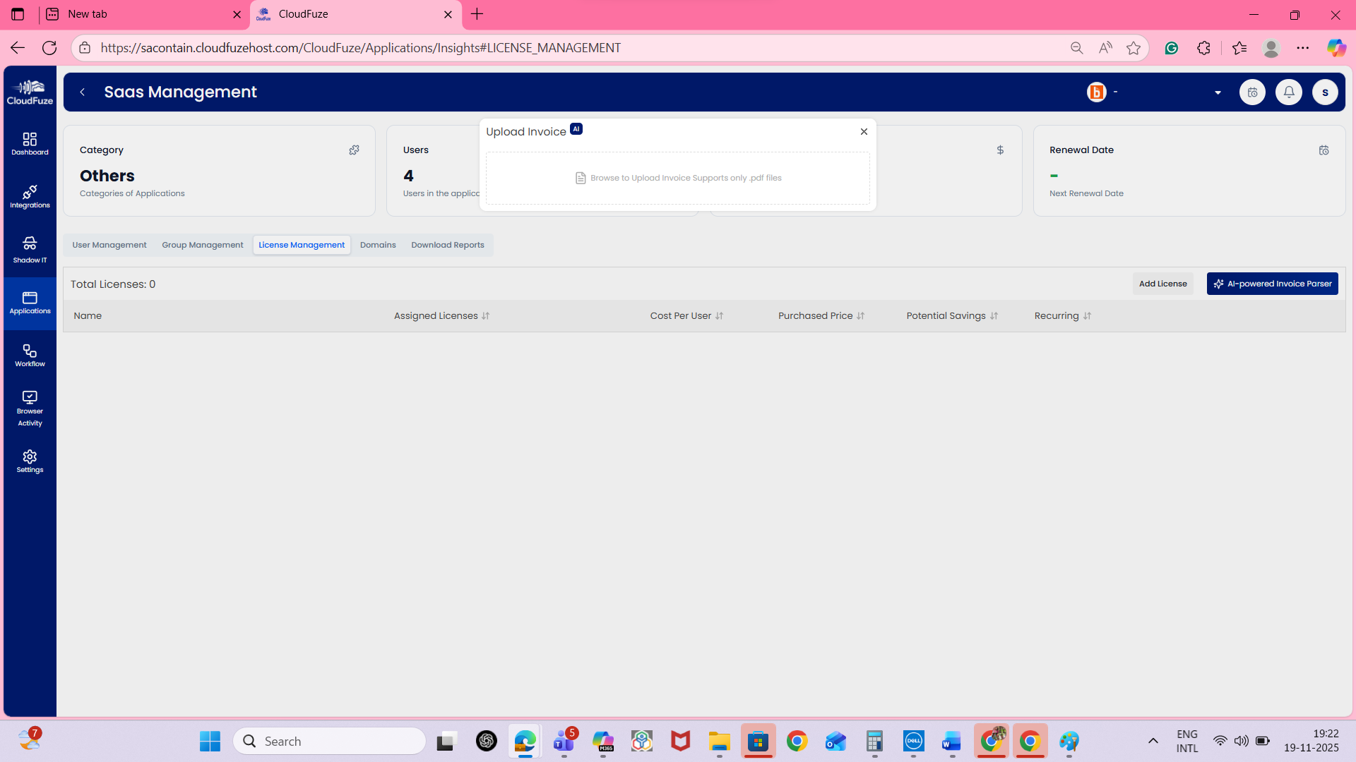Open the Dashboard sidebar icon

pyautogui.click(x=30, y=143)
